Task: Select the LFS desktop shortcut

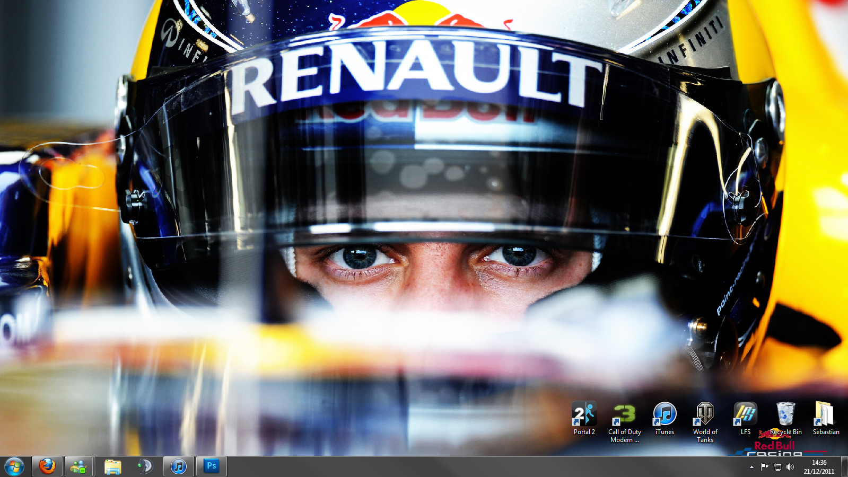Action: [746, 419]
